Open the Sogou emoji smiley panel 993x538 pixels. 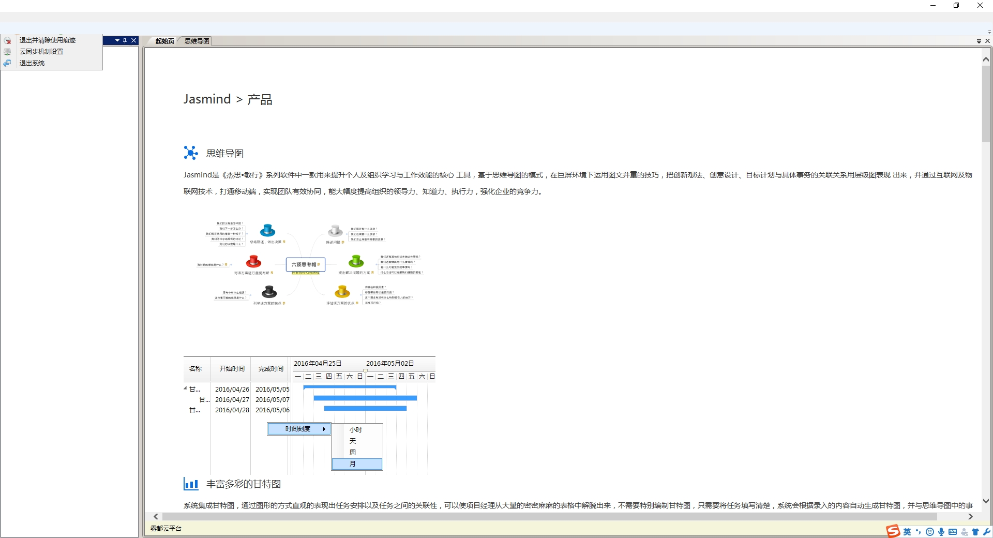click(930, 532)
